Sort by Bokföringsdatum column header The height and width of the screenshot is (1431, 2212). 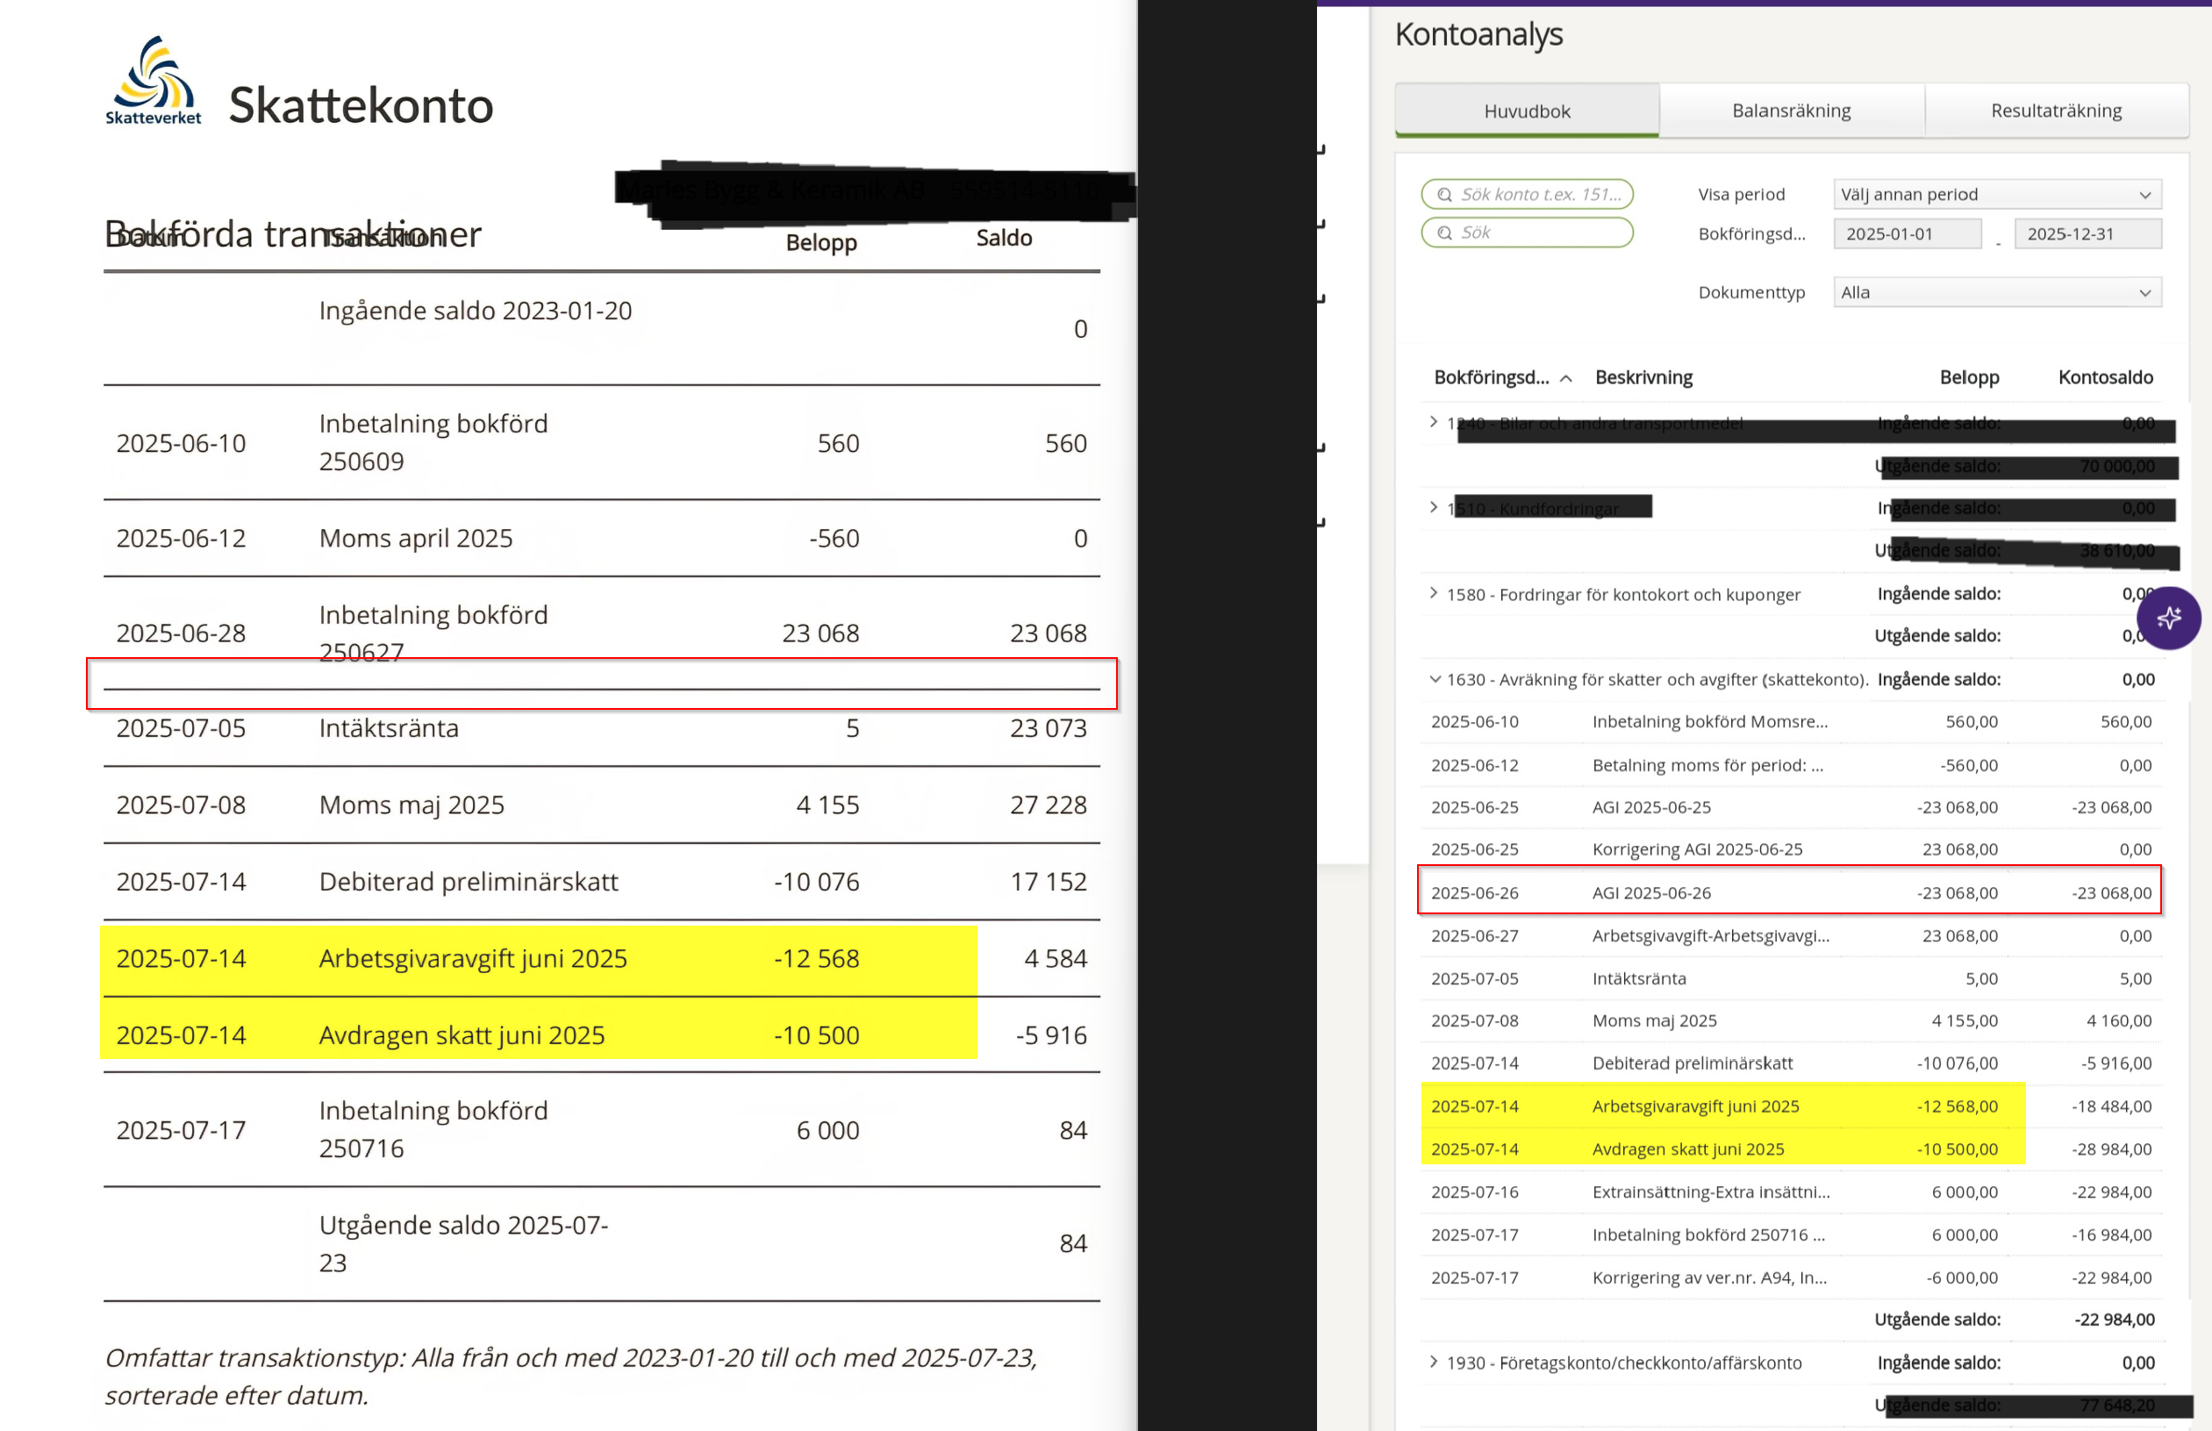coord(1501,377)
